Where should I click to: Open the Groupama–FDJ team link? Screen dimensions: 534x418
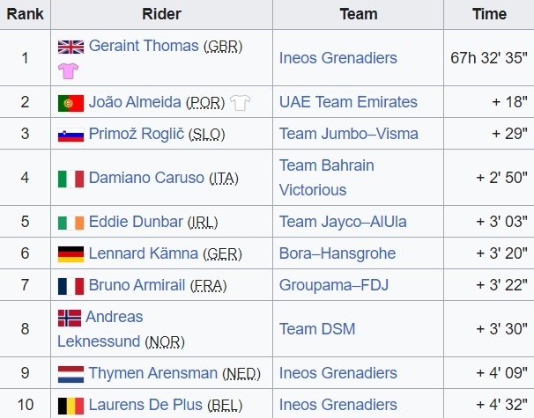334,285
